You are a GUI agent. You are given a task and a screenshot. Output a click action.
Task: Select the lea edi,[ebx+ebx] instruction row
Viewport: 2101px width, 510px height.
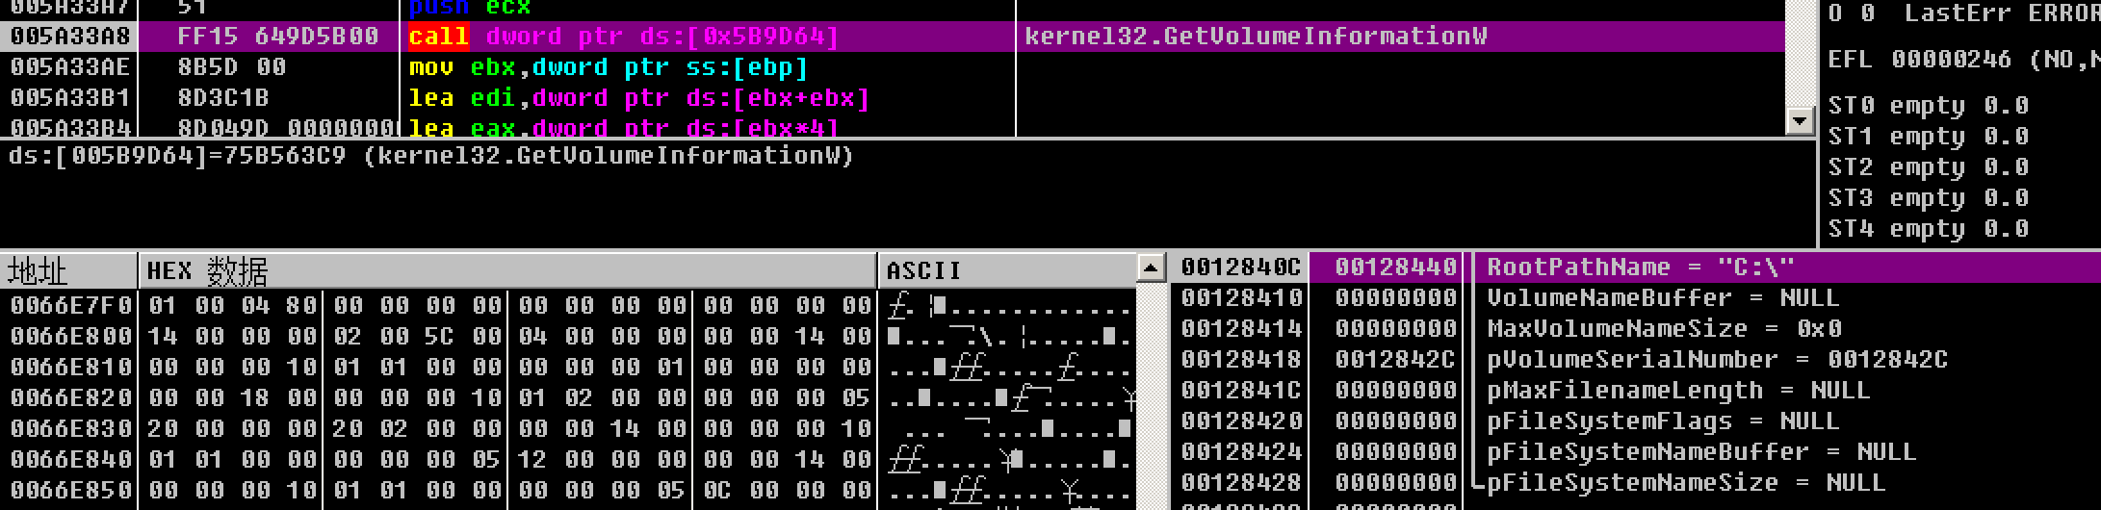coord(894,98)
